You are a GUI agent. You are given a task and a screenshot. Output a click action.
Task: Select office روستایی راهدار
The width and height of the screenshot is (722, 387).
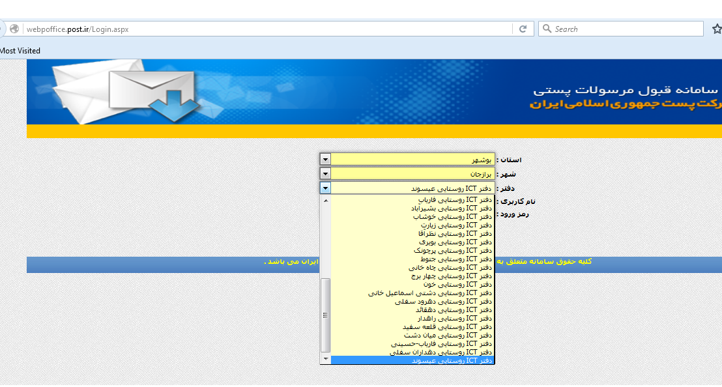[x=412, y=319]
